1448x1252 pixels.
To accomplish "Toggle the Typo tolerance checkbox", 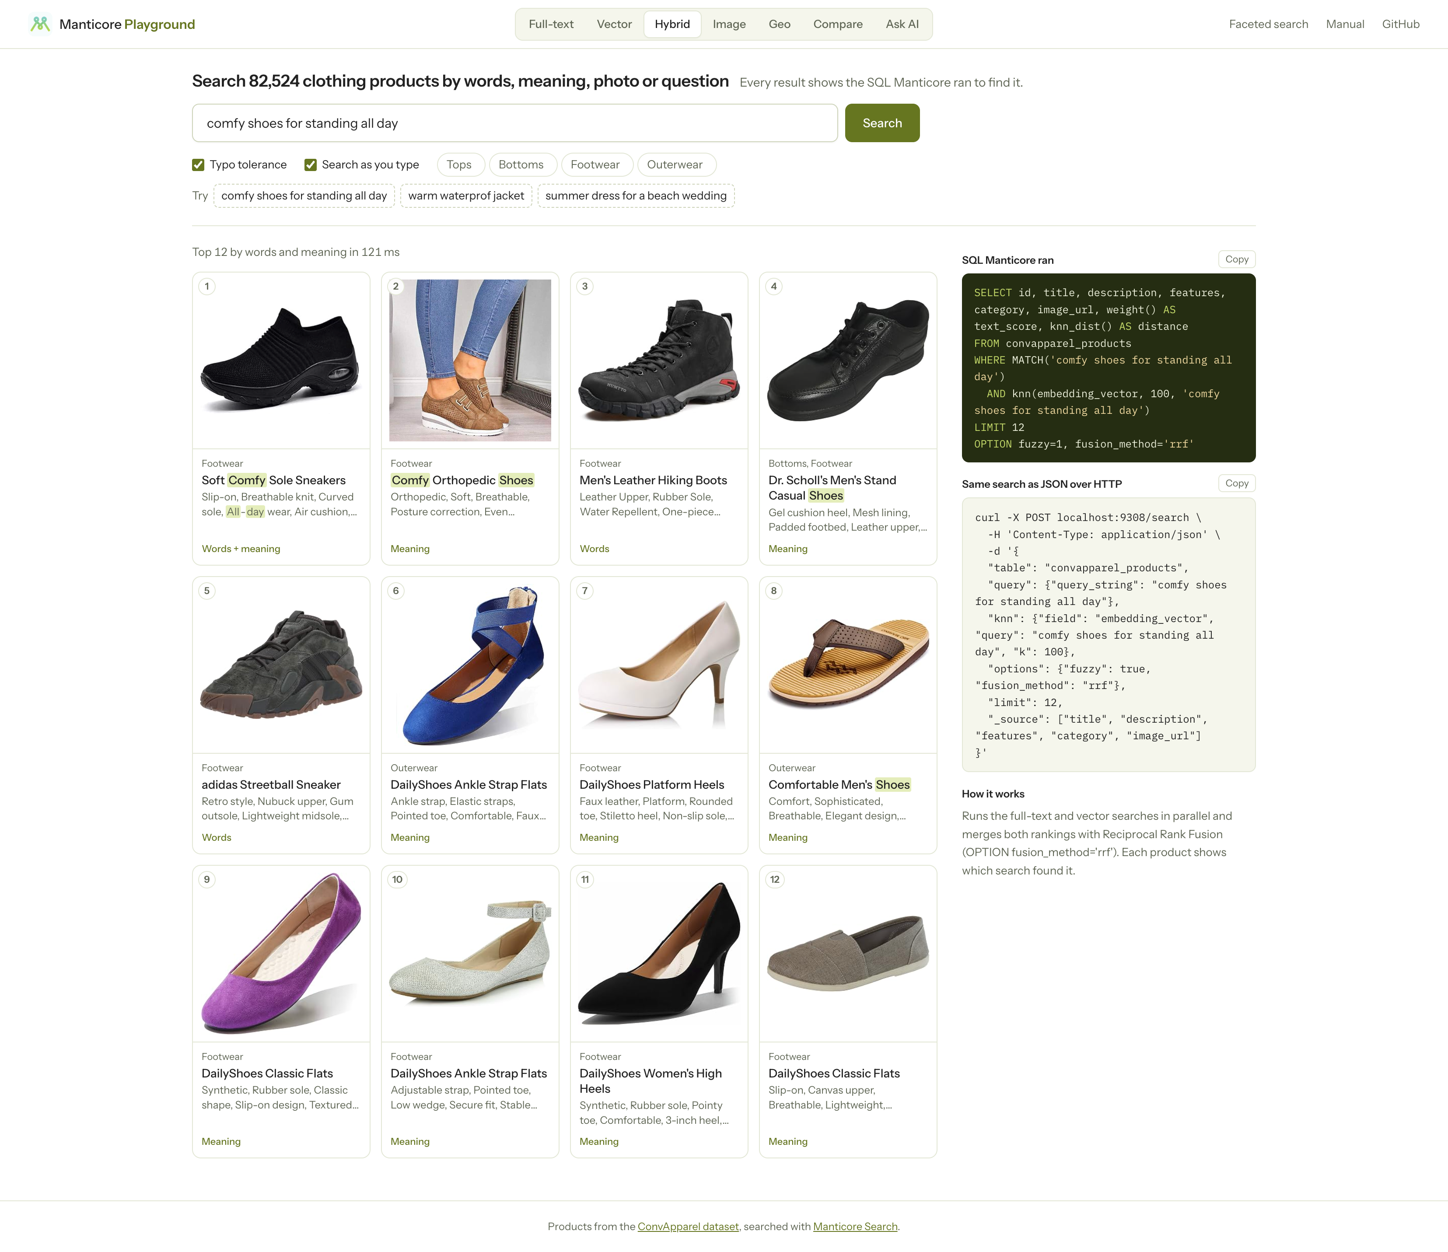I will pyautogui.click(x=198, y=165).
